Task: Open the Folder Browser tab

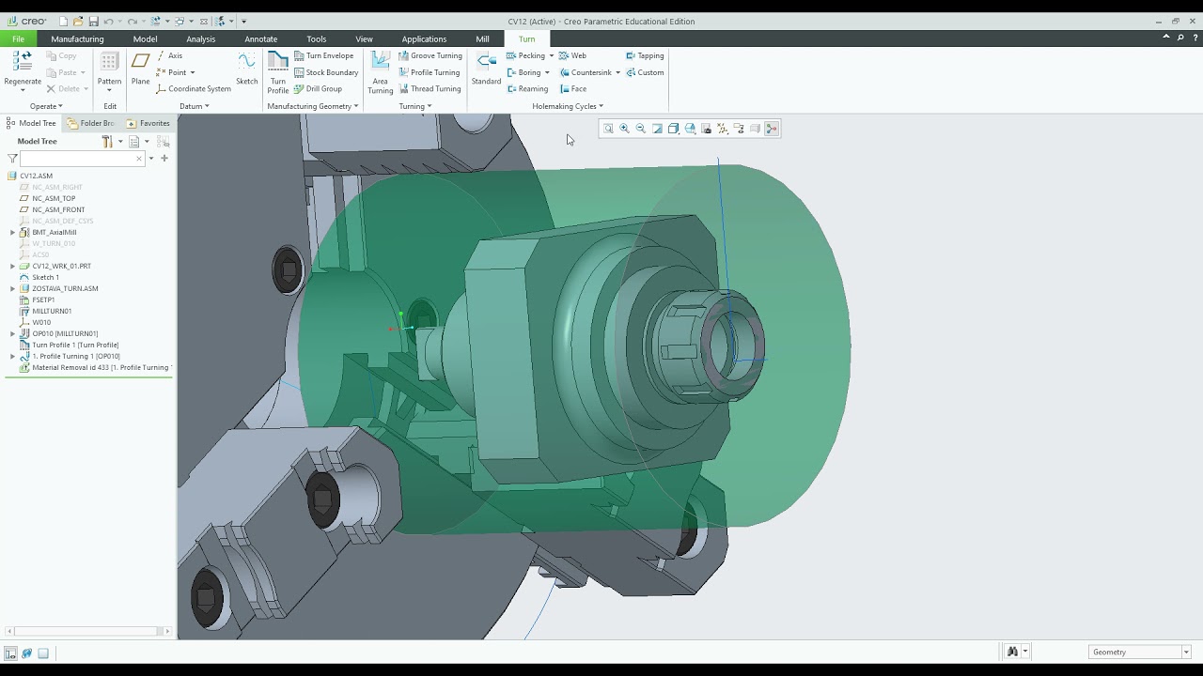Action: (x=91, y=123)
